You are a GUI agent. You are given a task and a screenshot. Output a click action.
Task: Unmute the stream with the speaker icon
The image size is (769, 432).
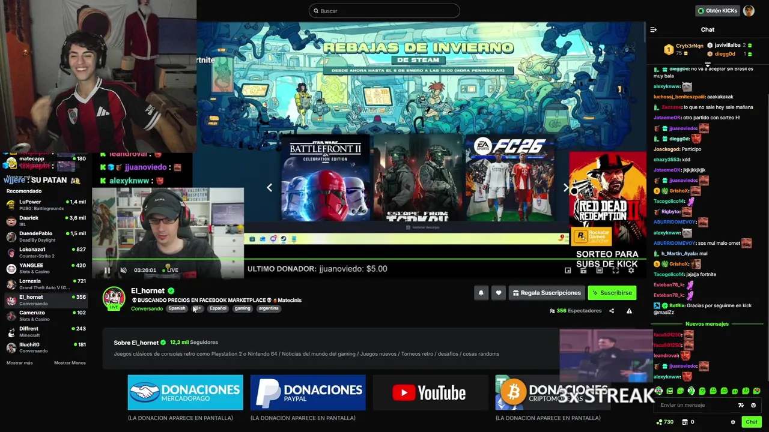(123, 270)
